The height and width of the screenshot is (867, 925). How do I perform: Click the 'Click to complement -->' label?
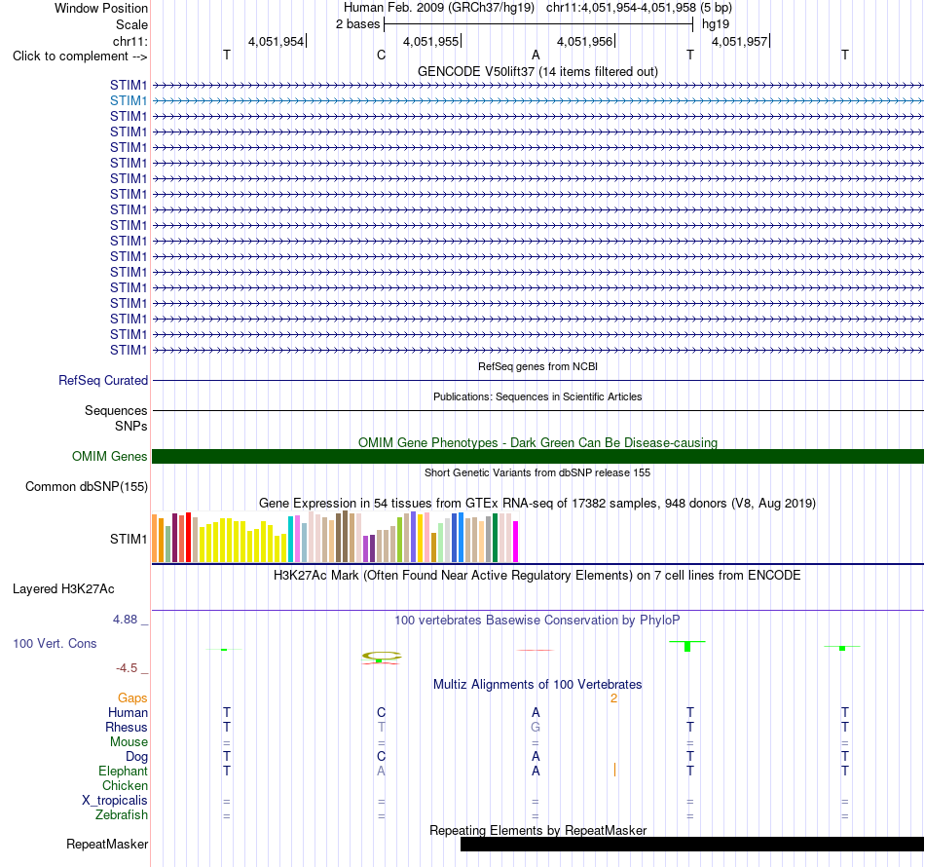pyautogui.click(x=80, y=57)
